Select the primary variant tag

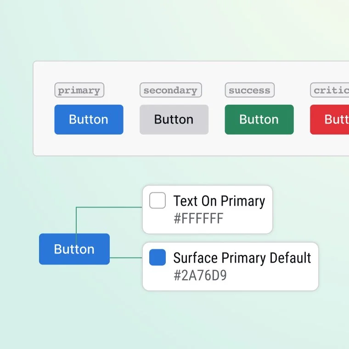[x=79, y=90]
